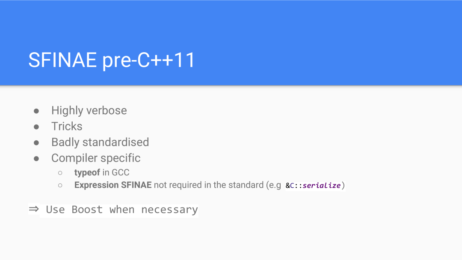The width and height of the screenshot is (462, 260).
Task: Click the word "Boost" in the conclusion line
Action: [87, 210]
